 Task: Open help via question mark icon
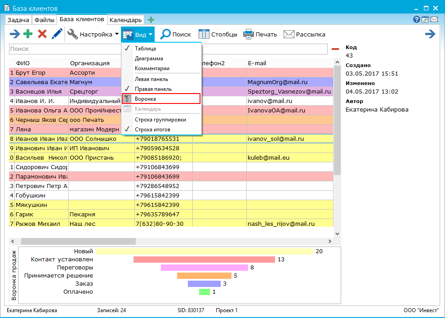(417, 20)
